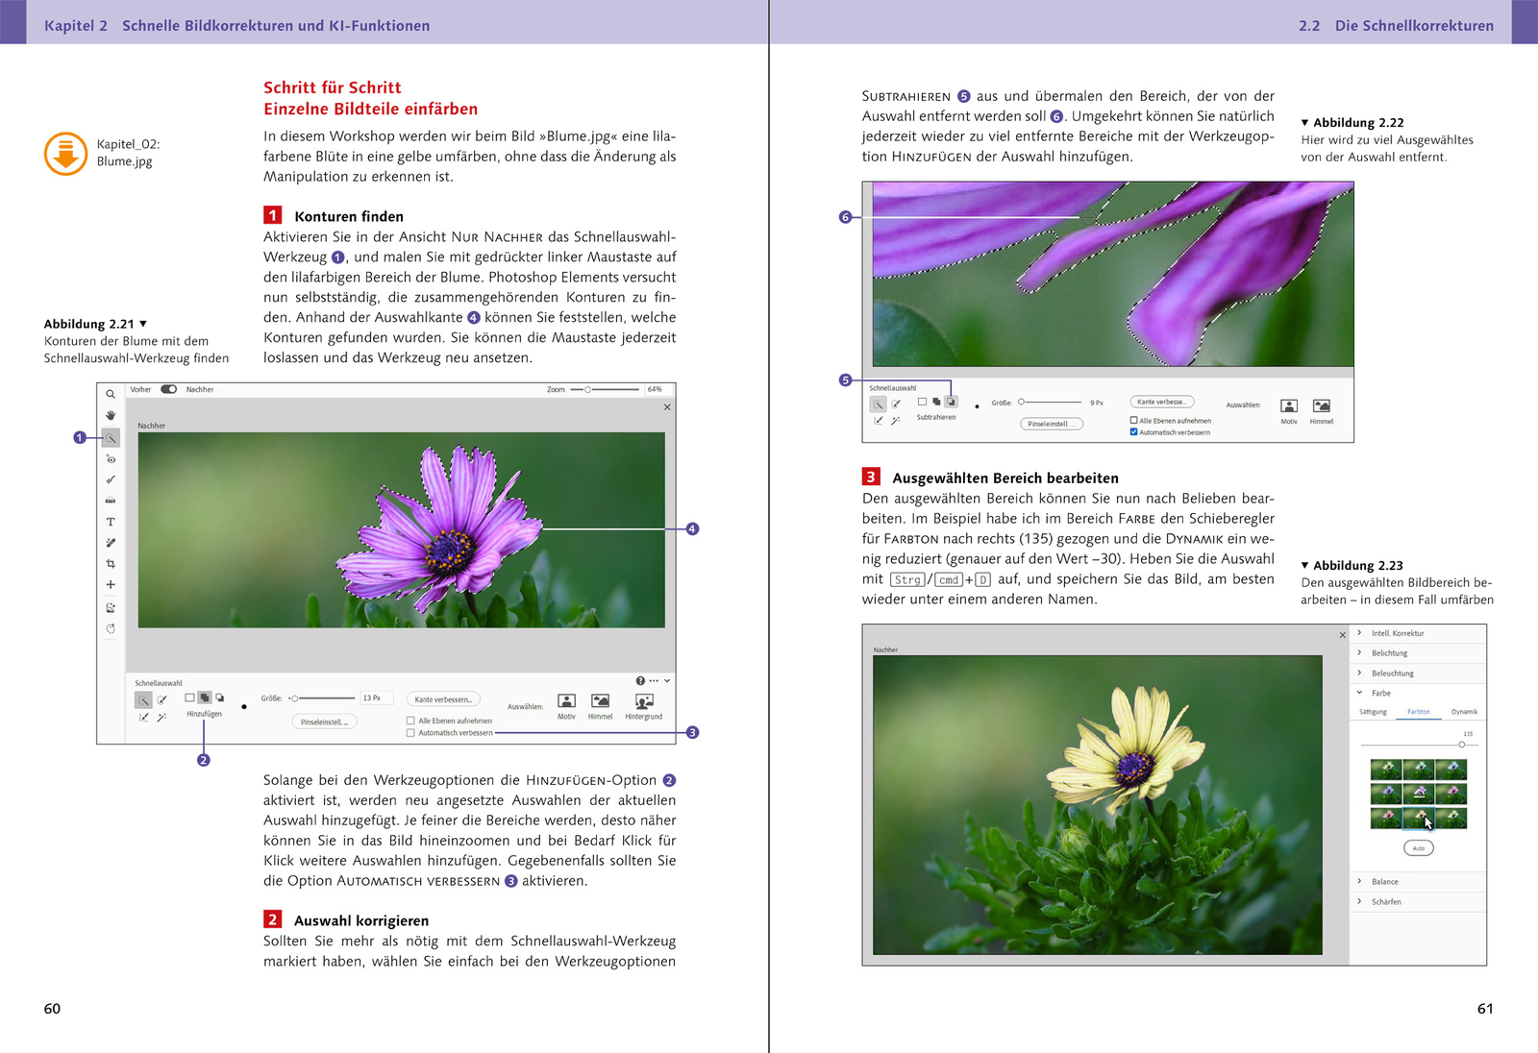Image resolution: width=1538 pixels, height=1053 pixels.
Task: Click the Auto button under the color thumbnails
Action: (x=1419, y=848)
